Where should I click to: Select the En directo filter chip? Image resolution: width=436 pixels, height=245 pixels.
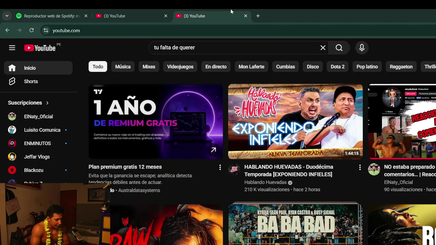point(216,67)
